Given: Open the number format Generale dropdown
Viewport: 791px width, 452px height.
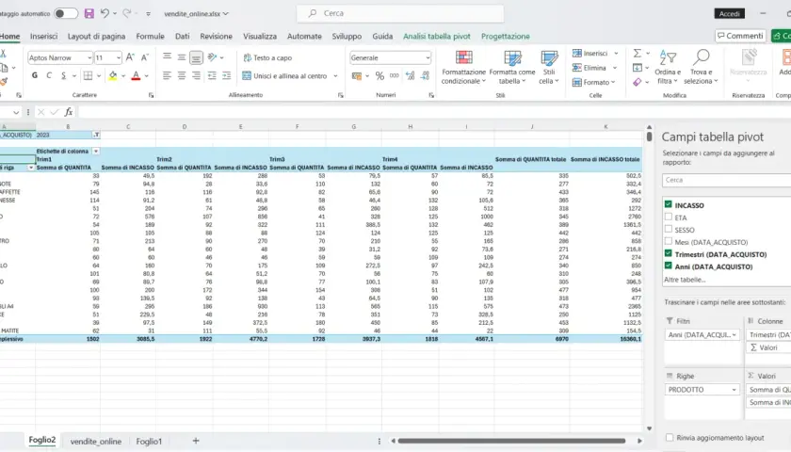Looking at the screenshot, I should coord(428,58).
